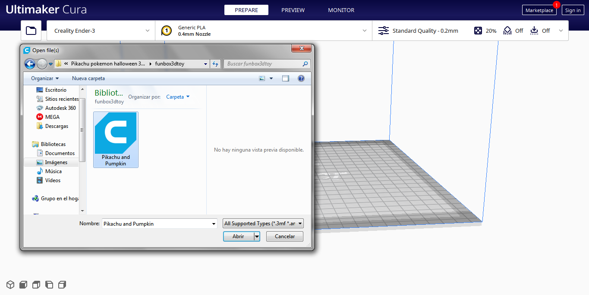Switch to 3D perspective view cube icon
This screenshot has height=295, width=589.
[10, 285]
